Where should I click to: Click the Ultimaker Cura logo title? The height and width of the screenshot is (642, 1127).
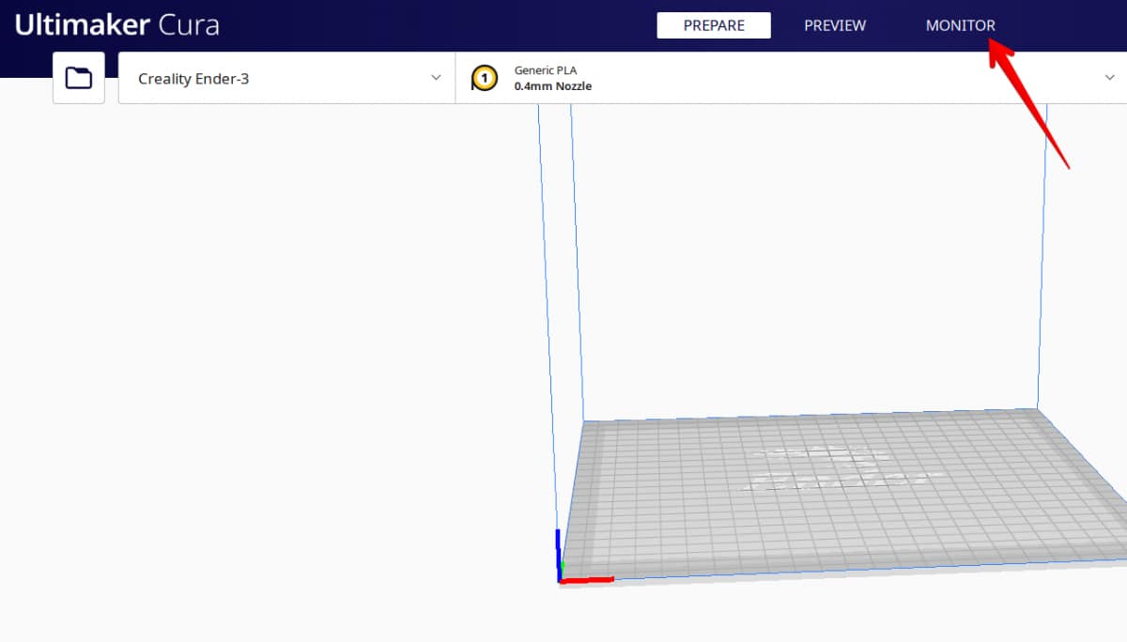[x=116, y=24]
